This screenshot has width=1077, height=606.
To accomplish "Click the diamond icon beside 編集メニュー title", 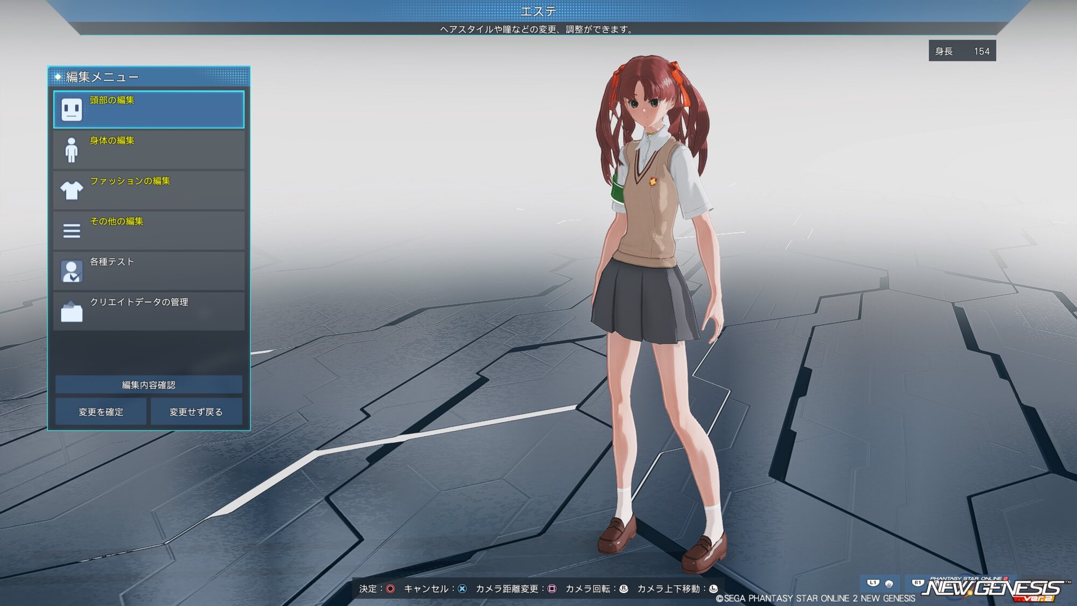I will click(x=58, y=77).
